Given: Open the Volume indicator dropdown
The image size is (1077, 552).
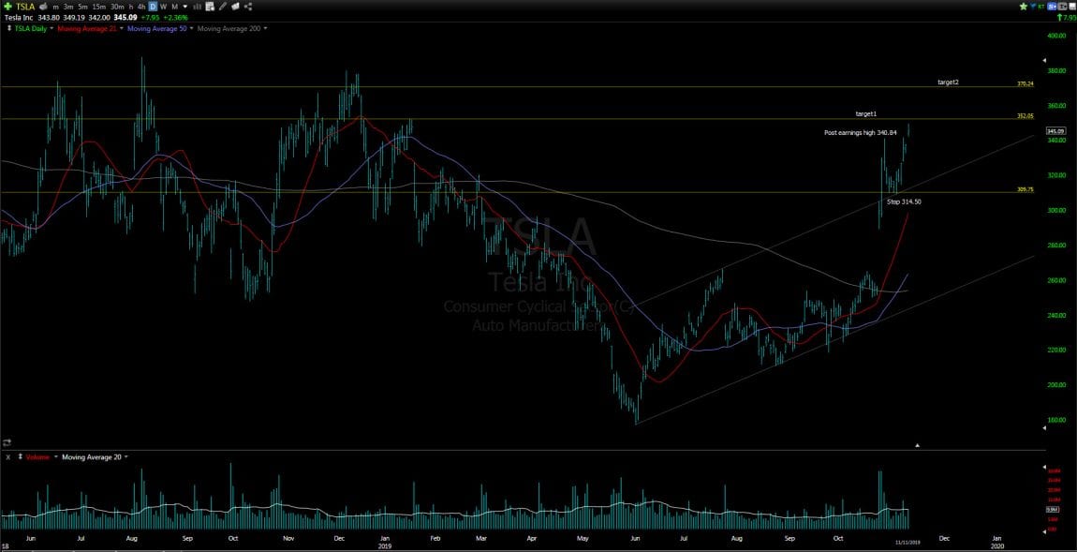Looking at the screenshot, I should (56, 456).
